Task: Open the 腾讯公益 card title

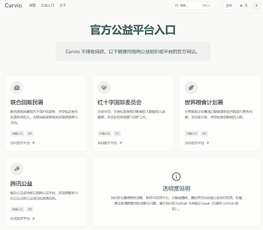Action: [x=21, y=183]
